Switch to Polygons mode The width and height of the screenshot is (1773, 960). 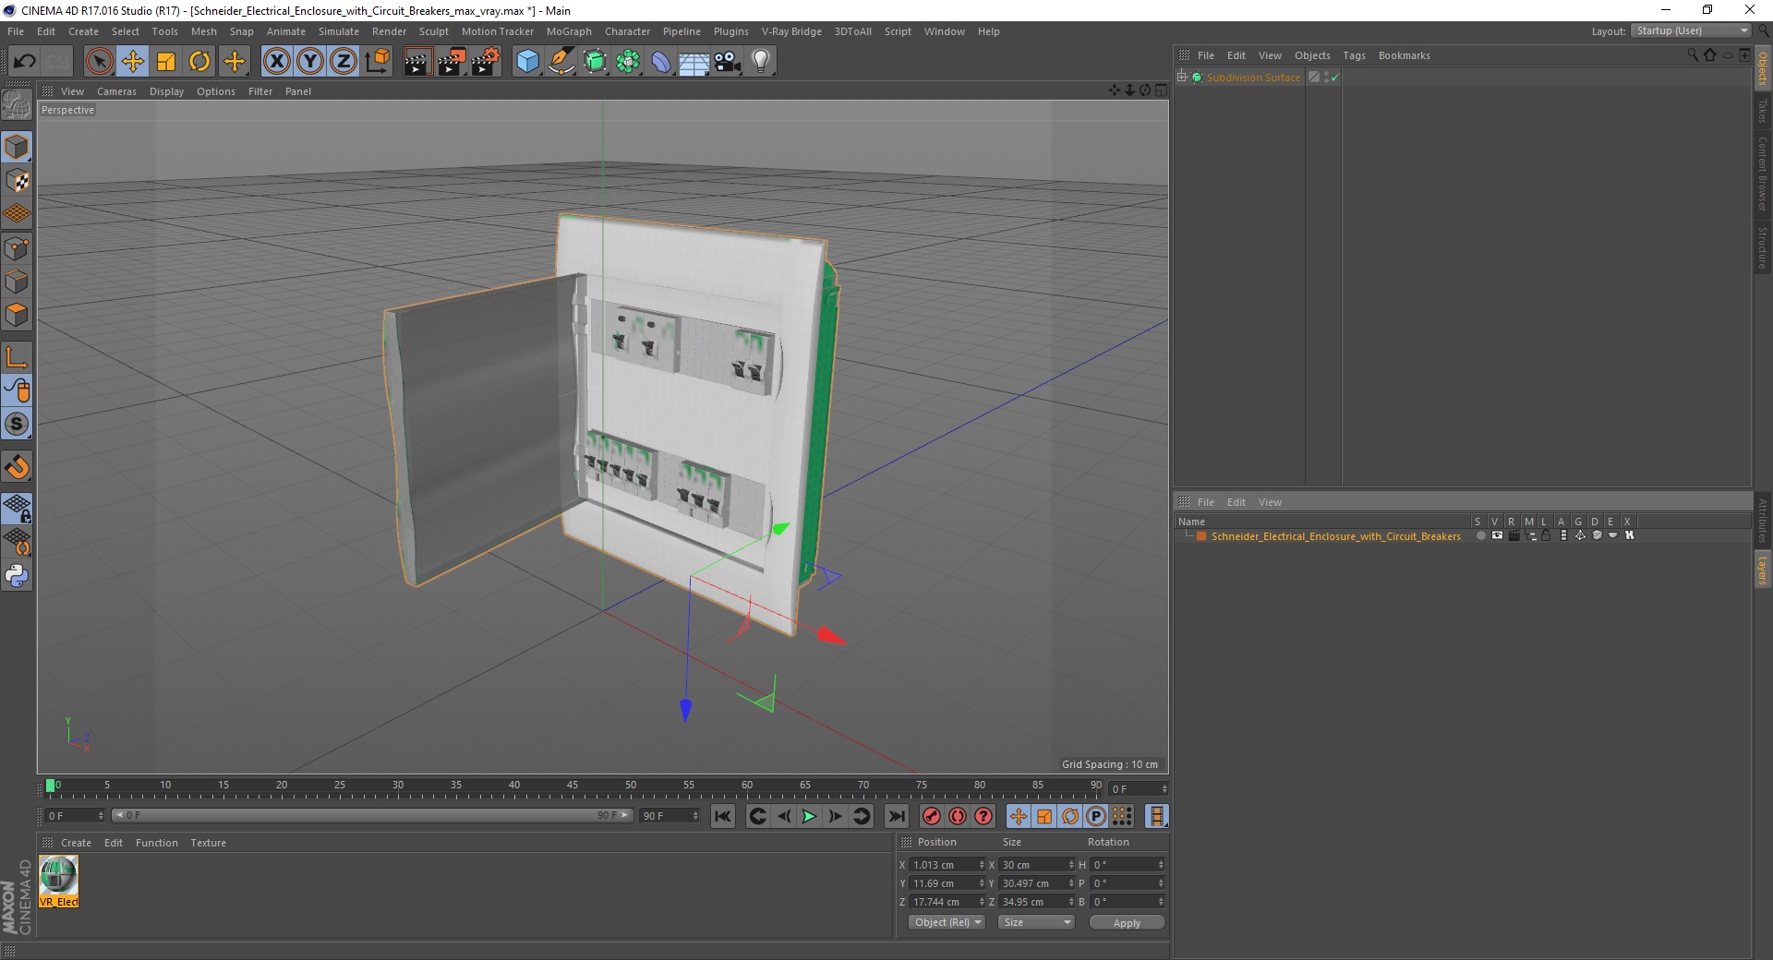tap(17, 315)
